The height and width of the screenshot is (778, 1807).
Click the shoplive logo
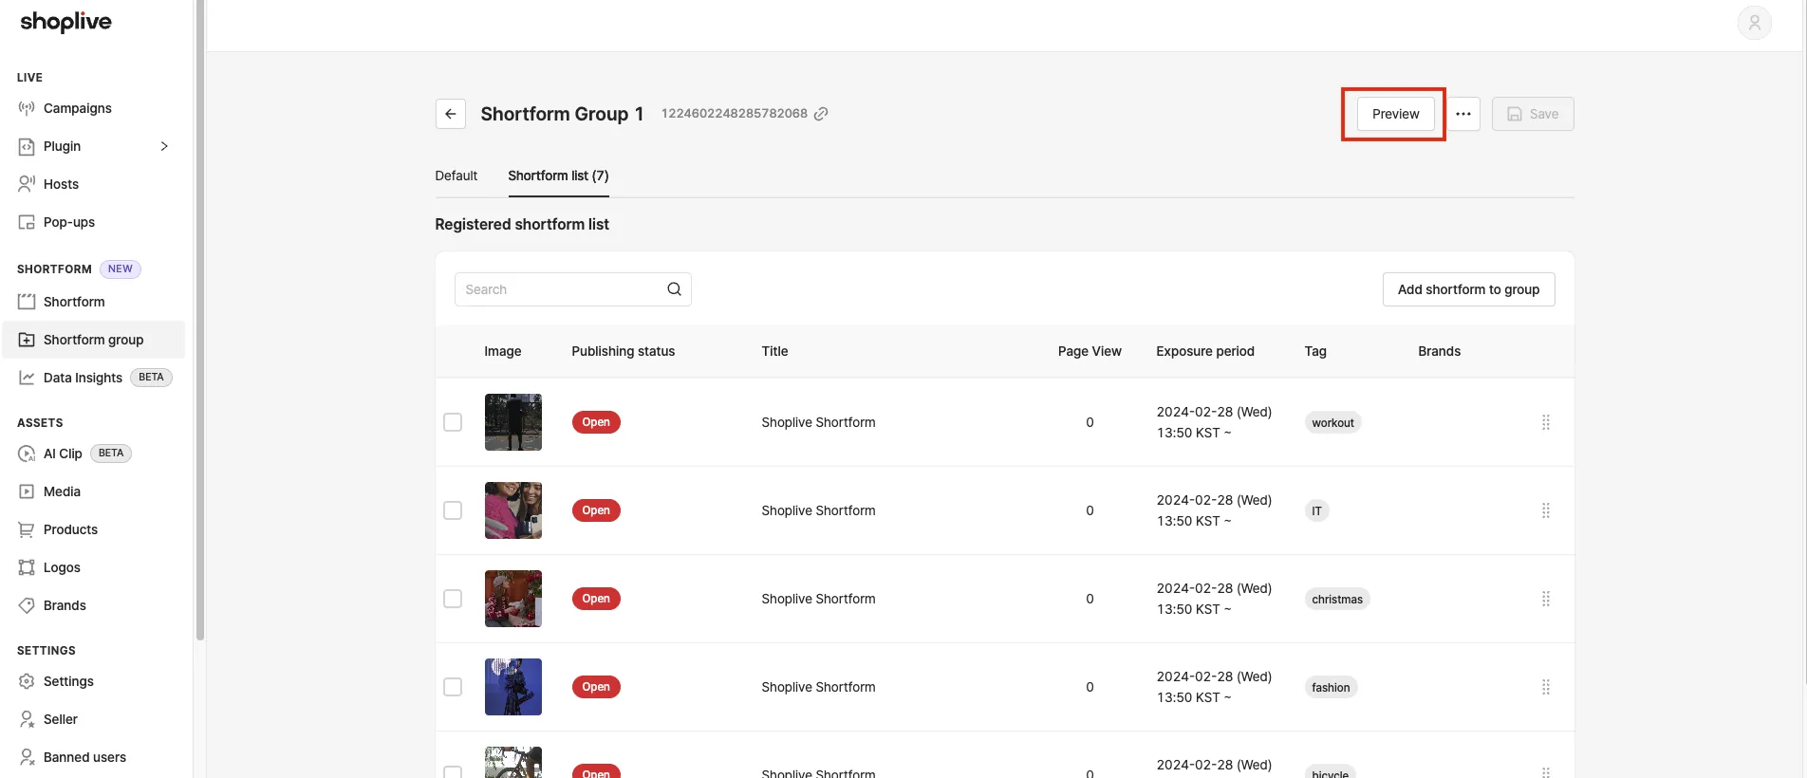point(65,22)
